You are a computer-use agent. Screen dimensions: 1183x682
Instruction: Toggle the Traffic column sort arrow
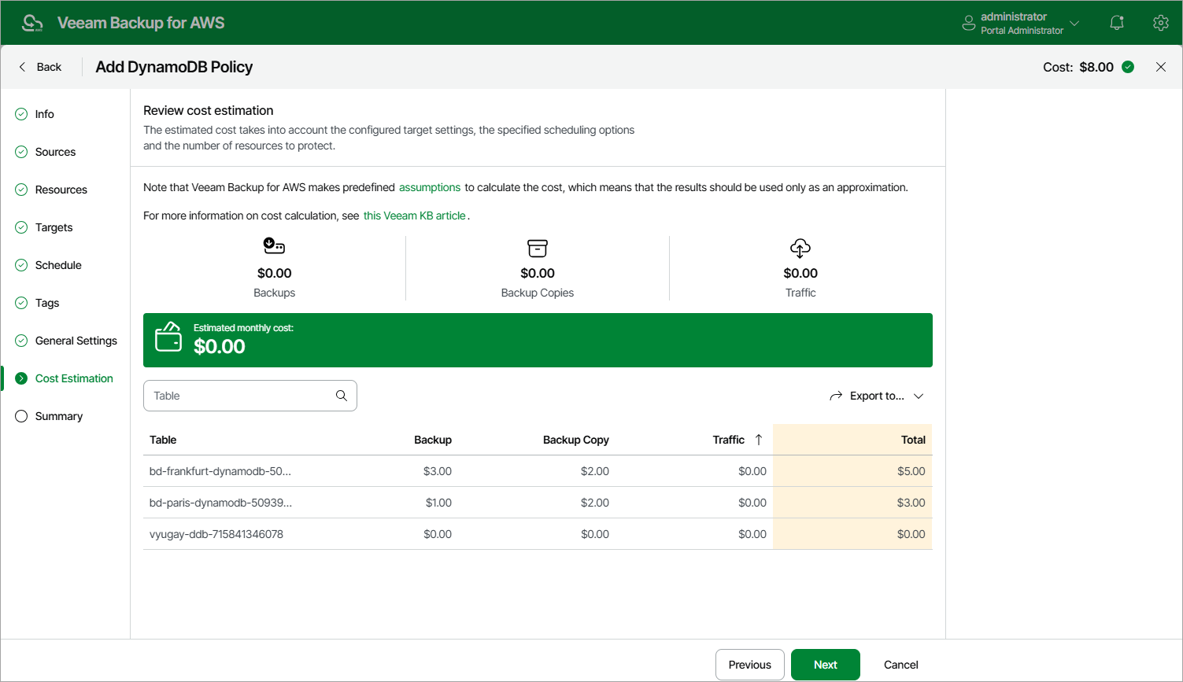759,440
